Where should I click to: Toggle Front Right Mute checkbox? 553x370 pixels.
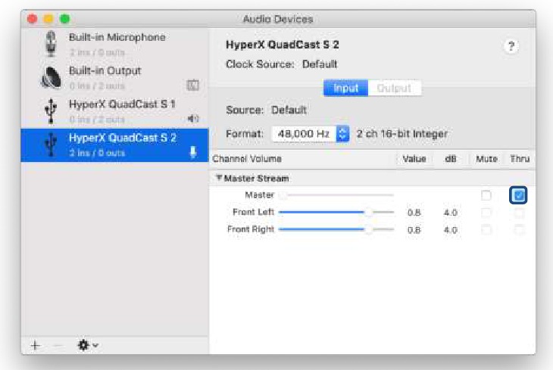(x=486, y=230)
